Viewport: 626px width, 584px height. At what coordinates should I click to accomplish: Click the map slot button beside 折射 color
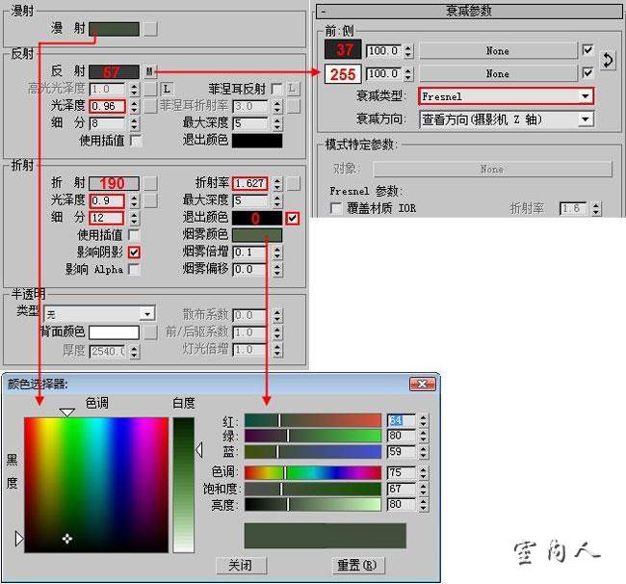click(x=150, y=183)
